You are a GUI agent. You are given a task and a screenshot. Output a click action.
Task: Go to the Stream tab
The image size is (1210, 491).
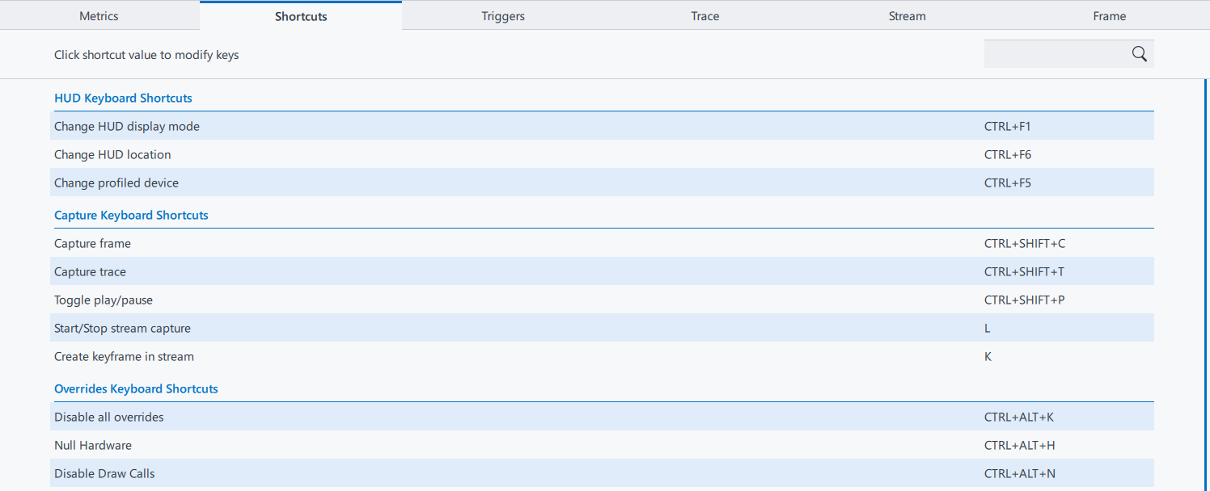click(907, 16)
